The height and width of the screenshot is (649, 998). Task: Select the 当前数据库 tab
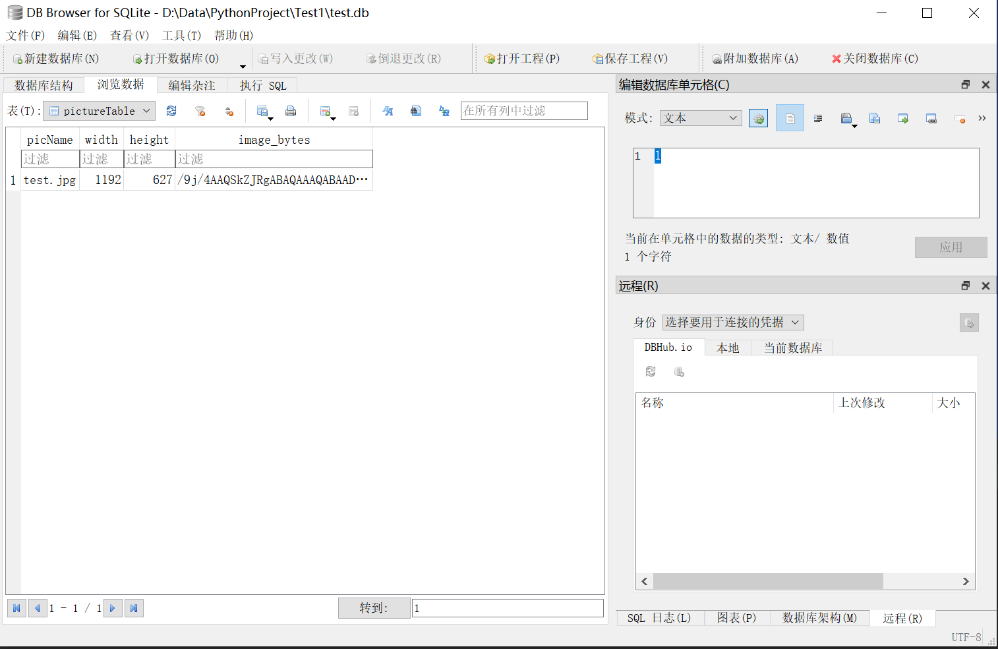point(793,348)
